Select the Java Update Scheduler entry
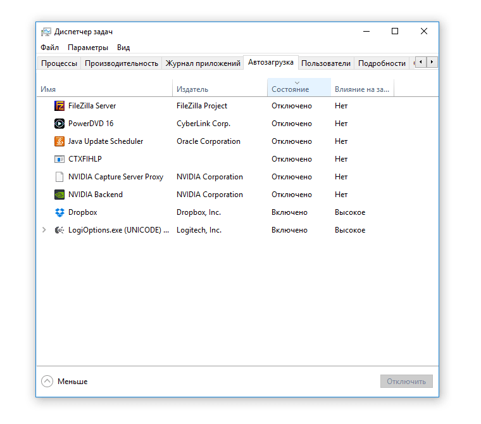Image resolution: width=481 pixels, height=424 pixels. click(106, 141)
